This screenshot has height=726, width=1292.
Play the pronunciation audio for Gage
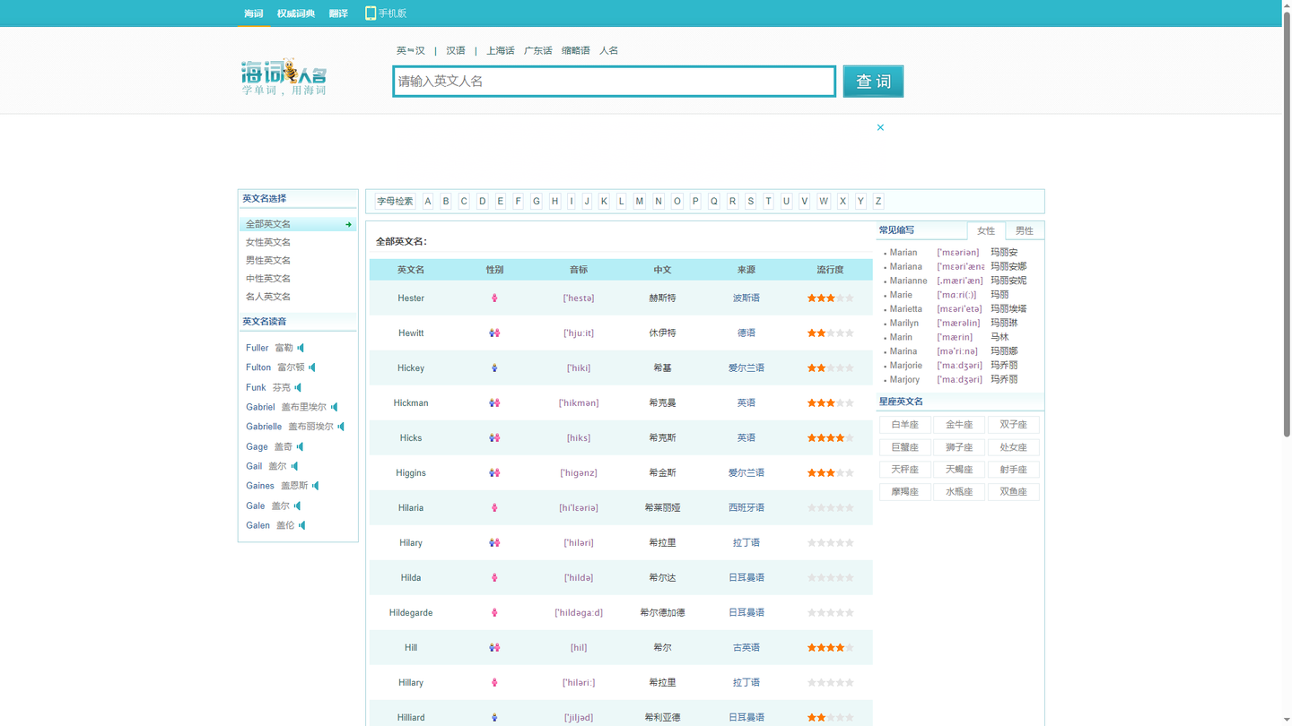tap(301, 446)
